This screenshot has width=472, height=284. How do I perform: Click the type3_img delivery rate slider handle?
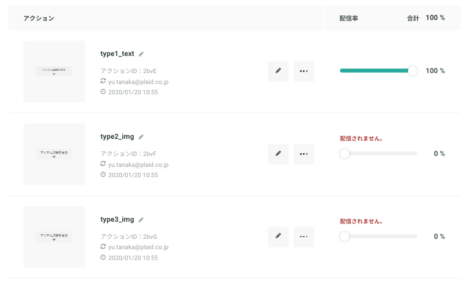(x=345, y=237)
